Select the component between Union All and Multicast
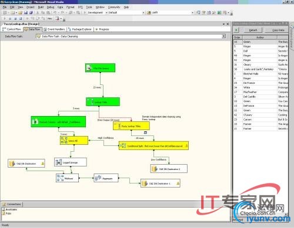 71,162
